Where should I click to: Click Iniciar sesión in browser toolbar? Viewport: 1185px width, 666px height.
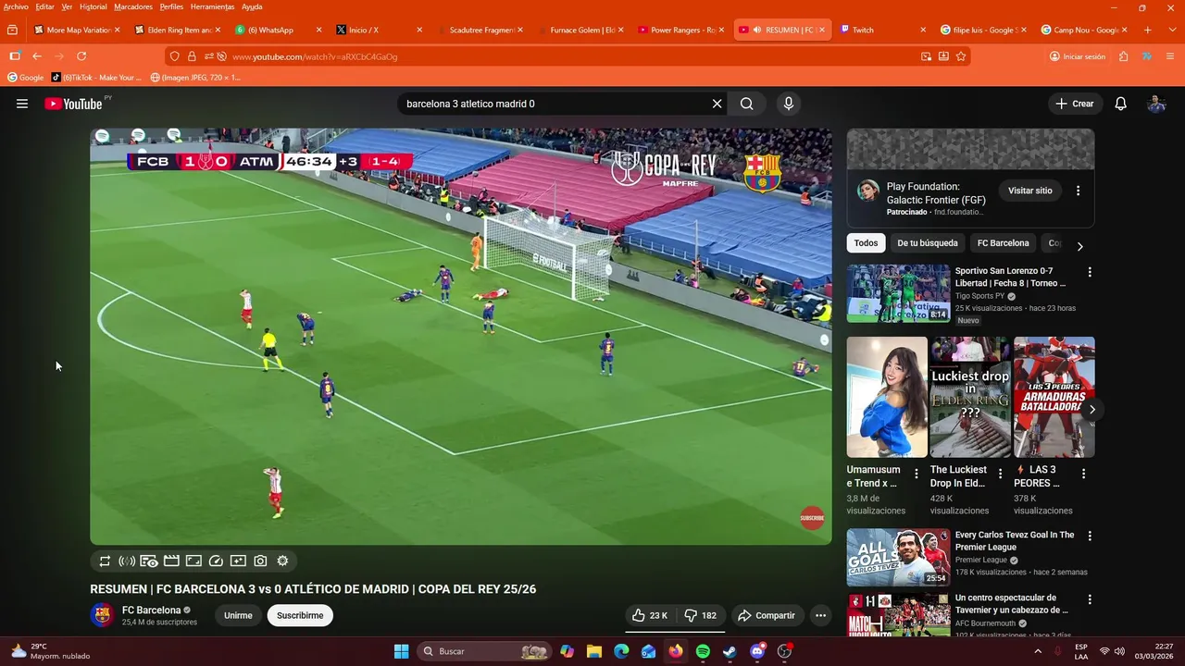pyautogui.click(x=1078, y=56)
